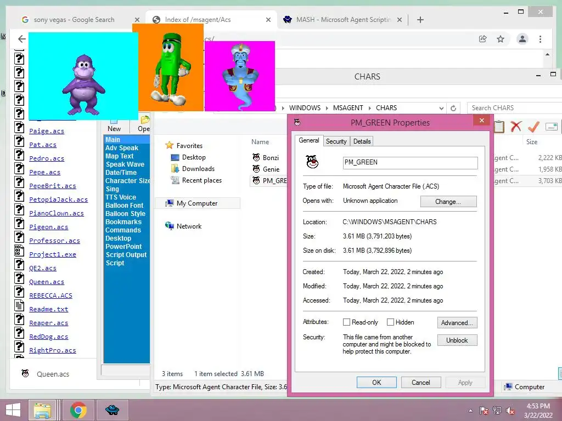Image resolution: width=562 pixels, height=421 pixels.
Task: Switch to the MASH Microsoft Agent Scripting tab
Action: click(343, 20)
